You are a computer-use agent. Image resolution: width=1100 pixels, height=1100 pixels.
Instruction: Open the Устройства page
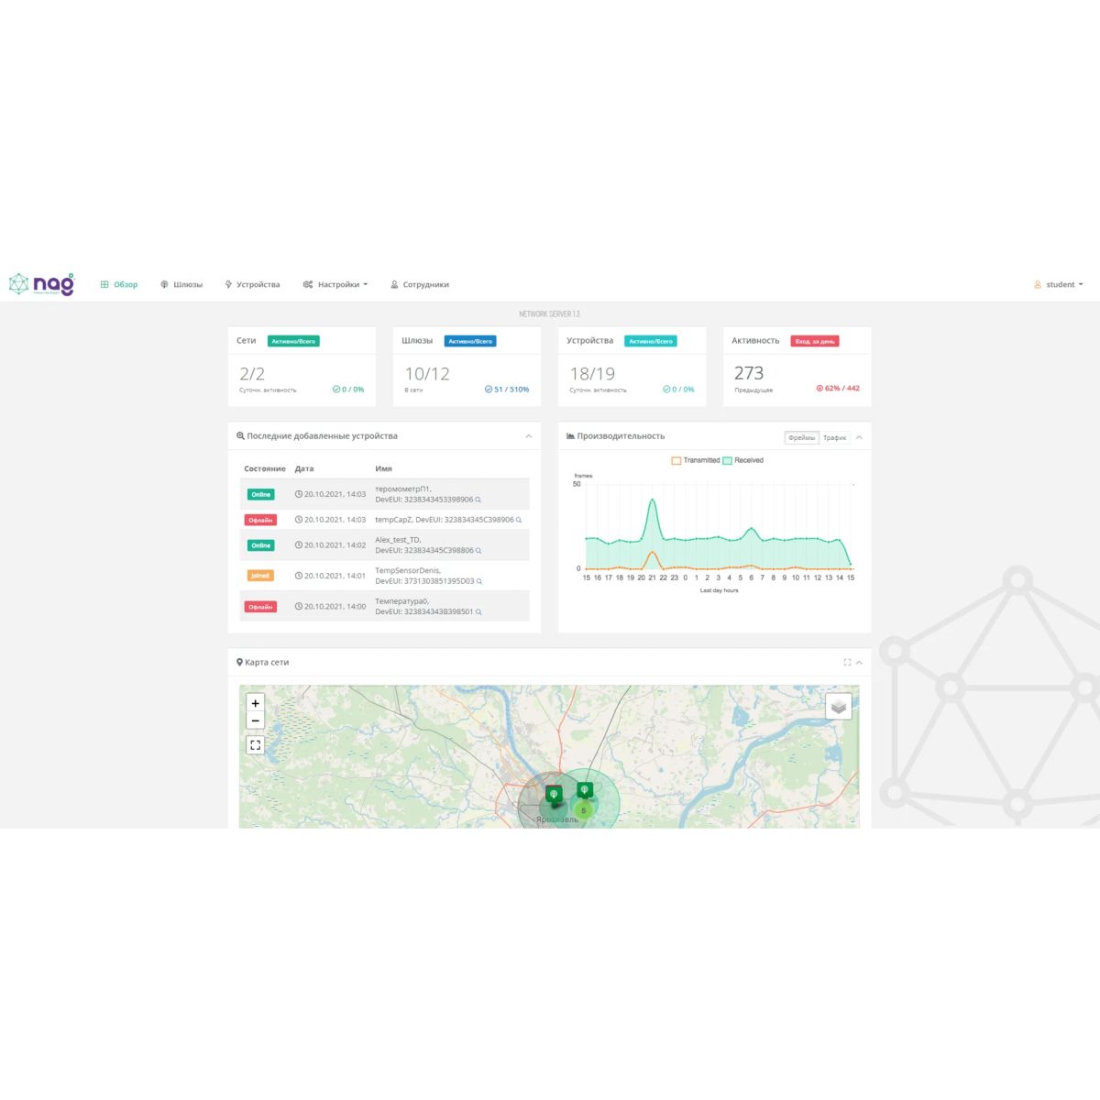coord(252,285)
